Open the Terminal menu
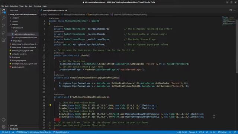Image resolution: width=238 pixels, height=134 pixels. pyautogui.click(x=37, y=6)
